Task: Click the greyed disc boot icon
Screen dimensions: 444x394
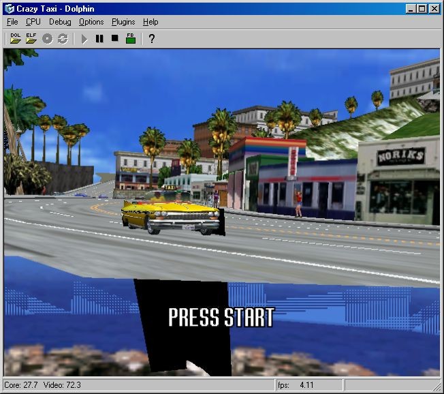Action: pos(47,39)
